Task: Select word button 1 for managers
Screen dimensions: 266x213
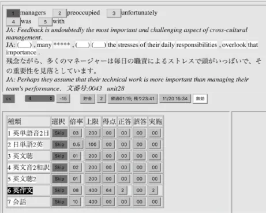Action: (x=13, y=13)
